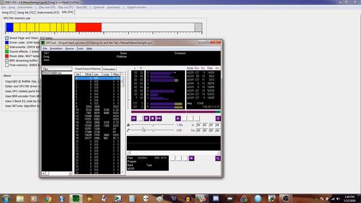Screen dimensions: 361x203
Task: Click the Idx column header
Action: (78, 74)
